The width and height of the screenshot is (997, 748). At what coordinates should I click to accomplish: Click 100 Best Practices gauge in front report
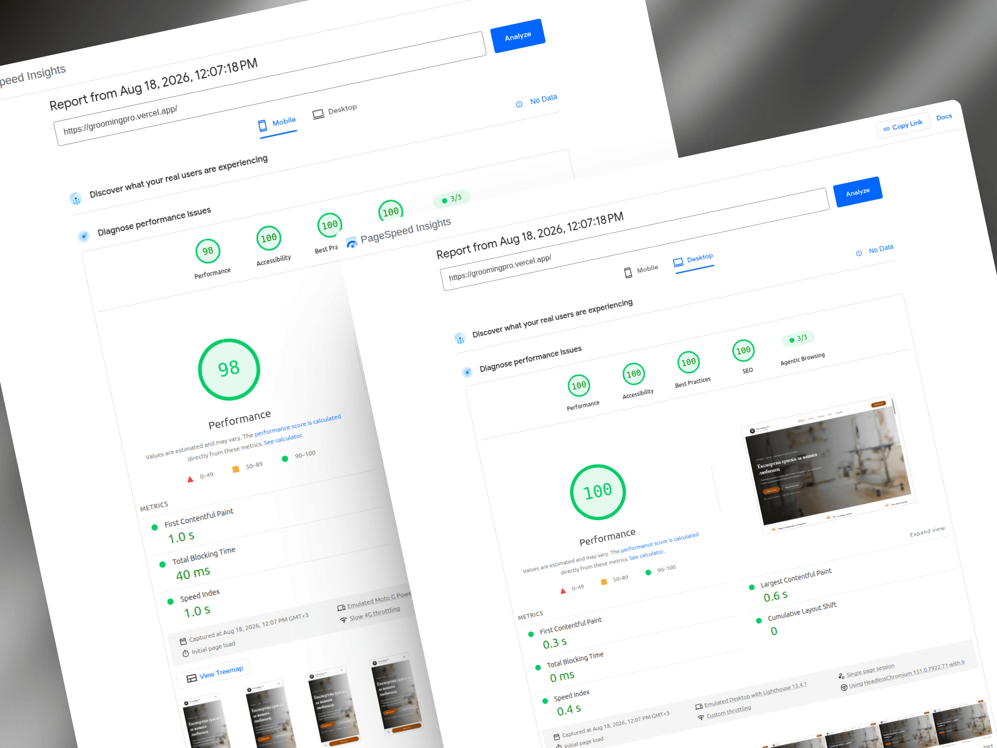click(x=689, y=362)
